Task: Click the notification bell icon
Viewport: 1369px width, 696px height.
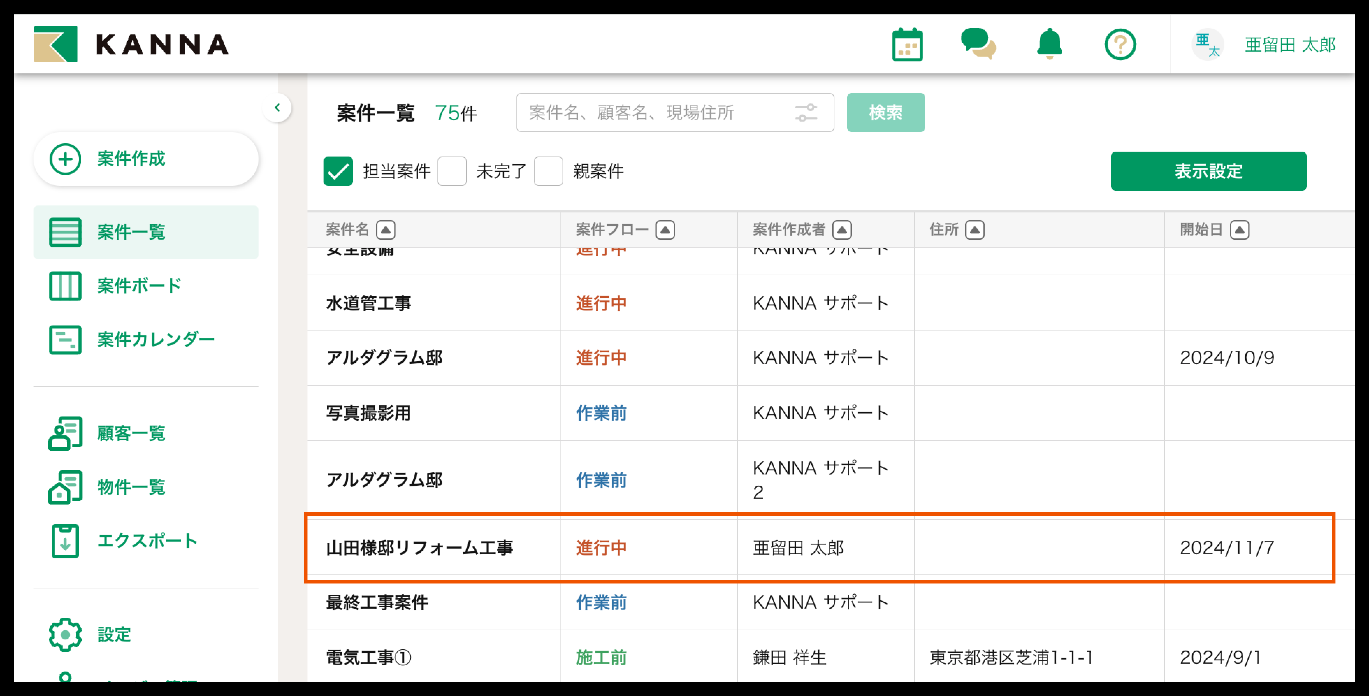Action: click(1049, 44)
